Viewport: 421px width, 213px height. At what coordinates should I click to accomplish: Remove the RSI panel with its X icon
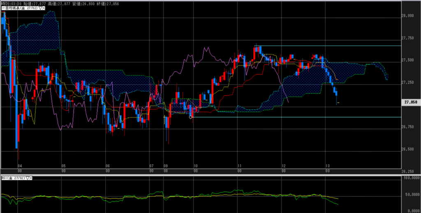[x=31, y=178]
